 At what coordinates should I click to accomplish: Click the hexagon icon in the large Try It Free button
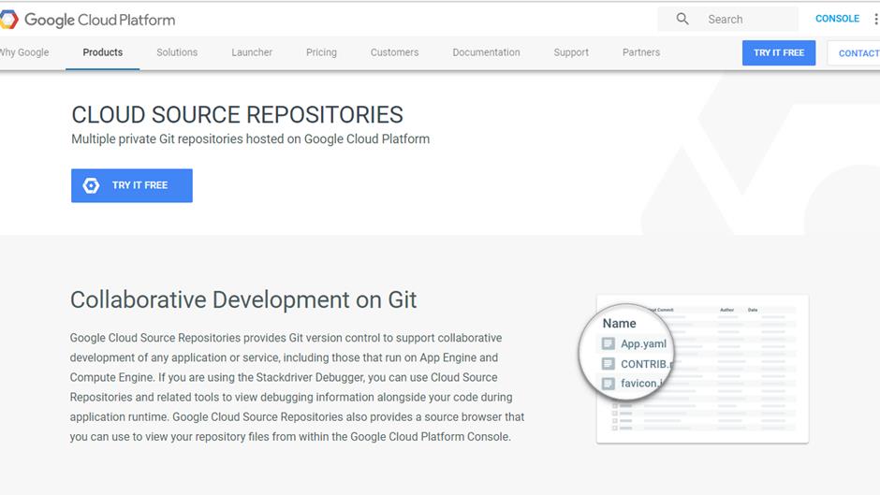(92, 185)
